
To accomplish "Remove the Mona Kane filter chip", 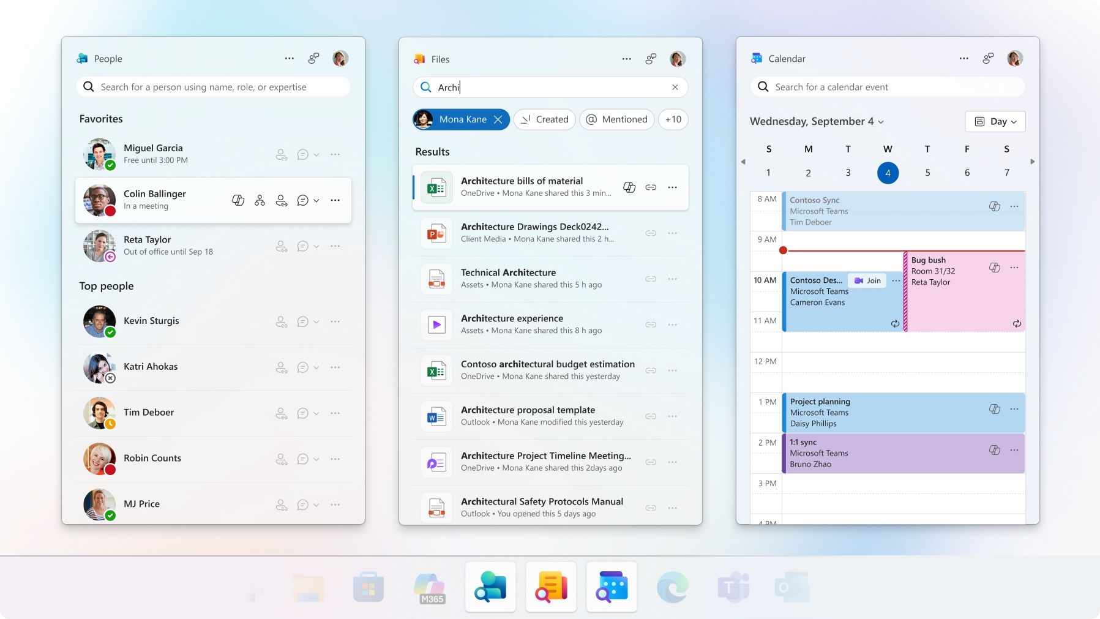I will 499,119.
